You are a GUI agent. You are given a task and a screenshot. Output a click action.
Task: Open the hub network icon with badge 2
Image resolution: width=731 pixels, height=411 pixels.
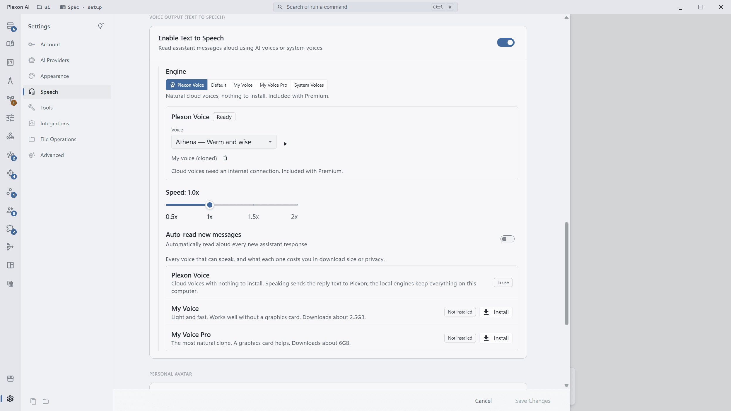pos(11,155)
